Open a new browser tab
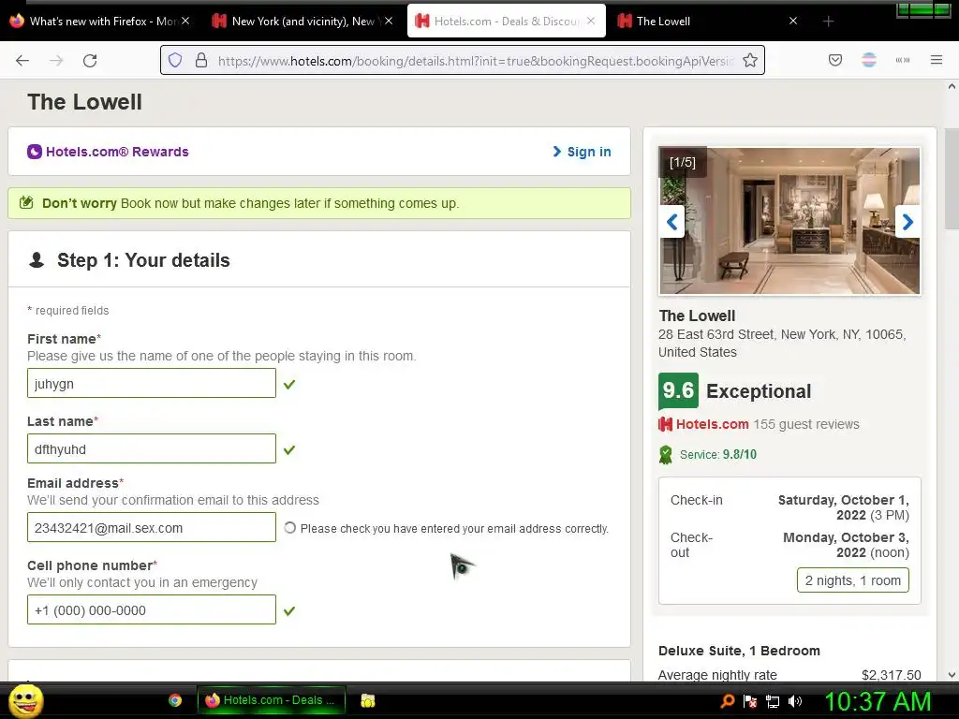The image size is (959, 719). [828, 22]
